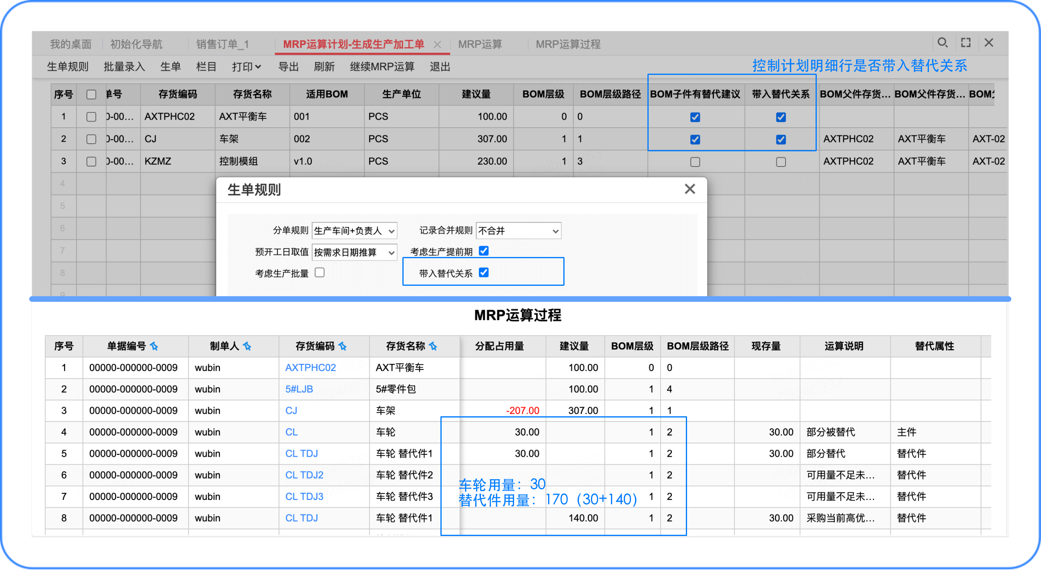This screenshot has width=1041, height=570.
Task: Toggle the fullscreen icon in the top bar
Action: [x=966, y=42]
